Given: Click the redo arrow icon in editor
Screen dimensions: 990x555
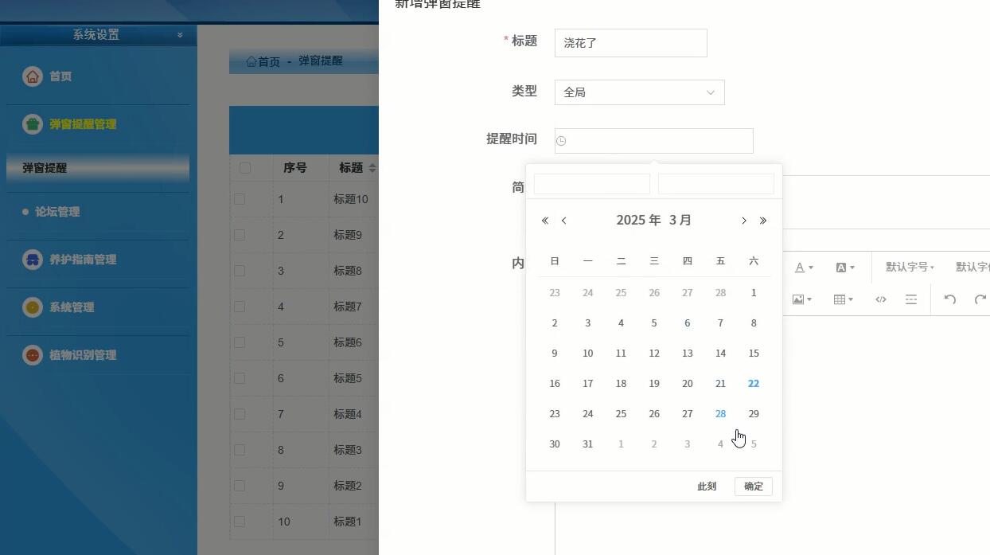Looking at the screenshot, I should point(980,299).
